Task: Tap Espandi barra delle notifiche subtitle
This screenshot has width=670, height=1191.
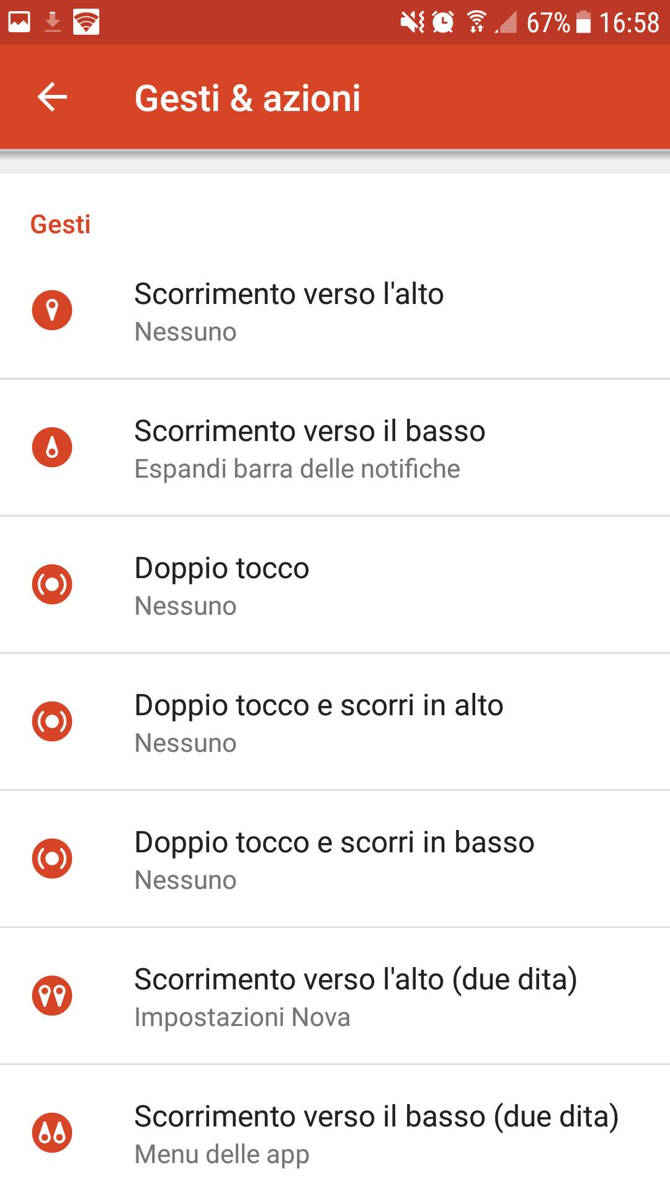Action: pos(297,470)
